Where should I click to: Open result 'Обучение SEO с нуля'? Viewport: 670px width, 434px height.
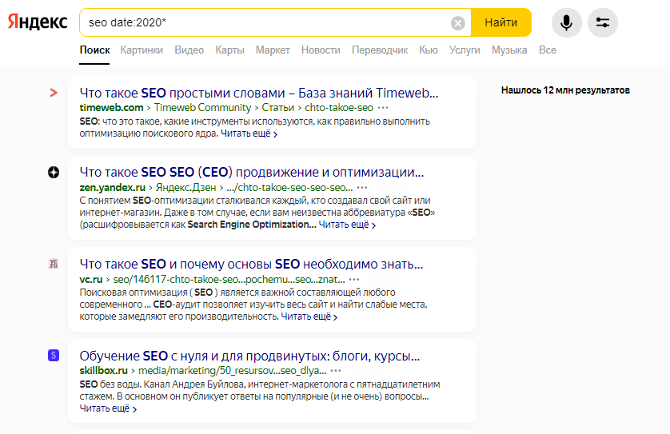(249, 356)
